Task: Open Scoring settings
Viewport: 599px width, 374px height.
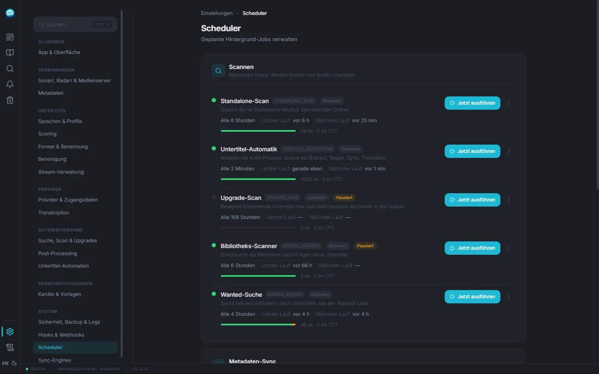Action: click(75, 134)
